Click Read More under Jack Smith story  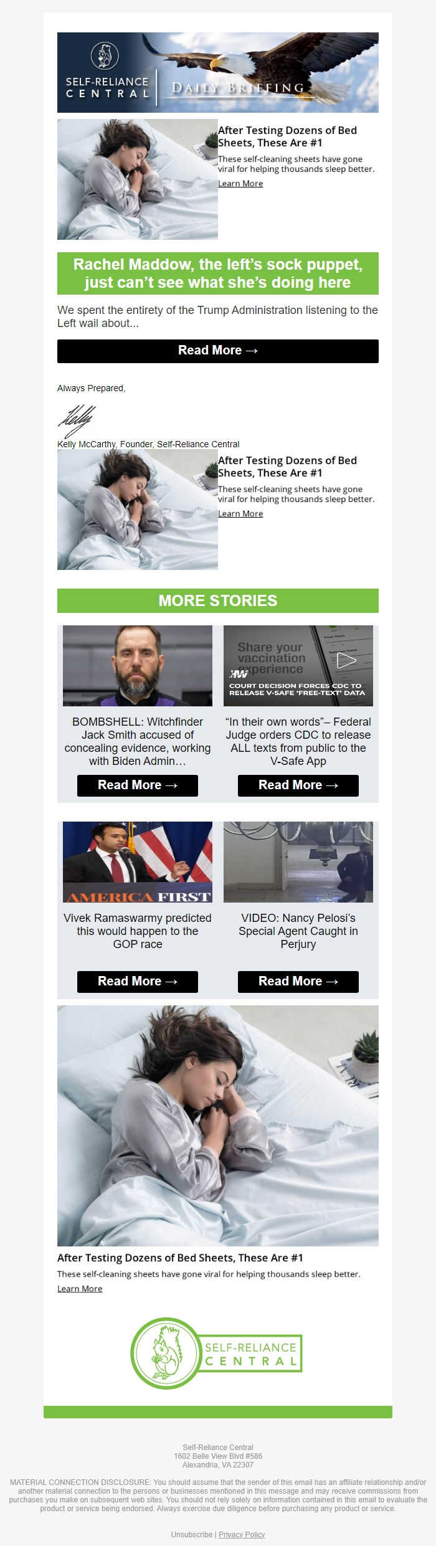coord(138,785)
